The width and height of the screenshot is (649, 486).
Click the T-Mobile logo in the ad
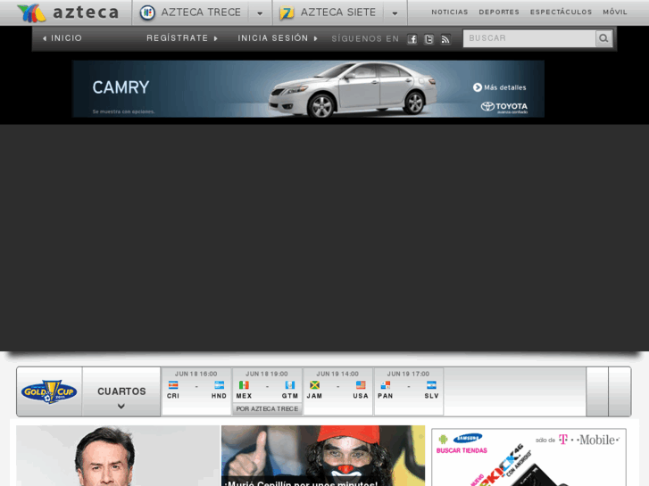(x=588, y=440)
